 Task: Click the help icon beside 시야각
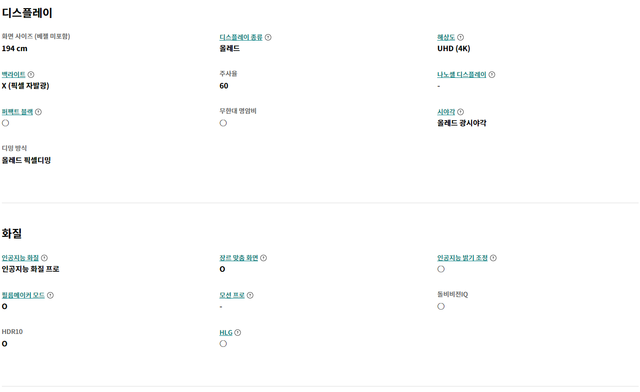tap(461, 112)
